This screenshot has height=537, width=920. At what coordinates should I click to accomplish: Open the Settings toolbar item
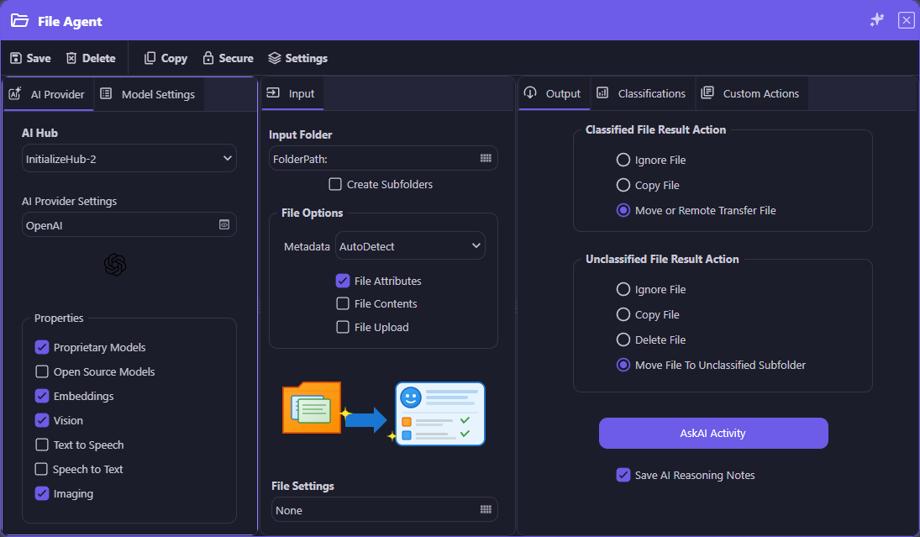point(298,58)
